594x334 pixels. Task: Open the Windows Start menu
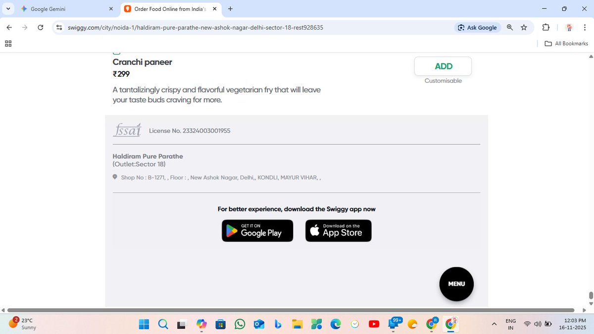tap(144, 324)
